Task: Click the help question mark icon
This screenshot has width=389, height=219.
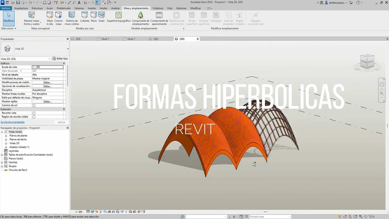Action: (358, 2)
